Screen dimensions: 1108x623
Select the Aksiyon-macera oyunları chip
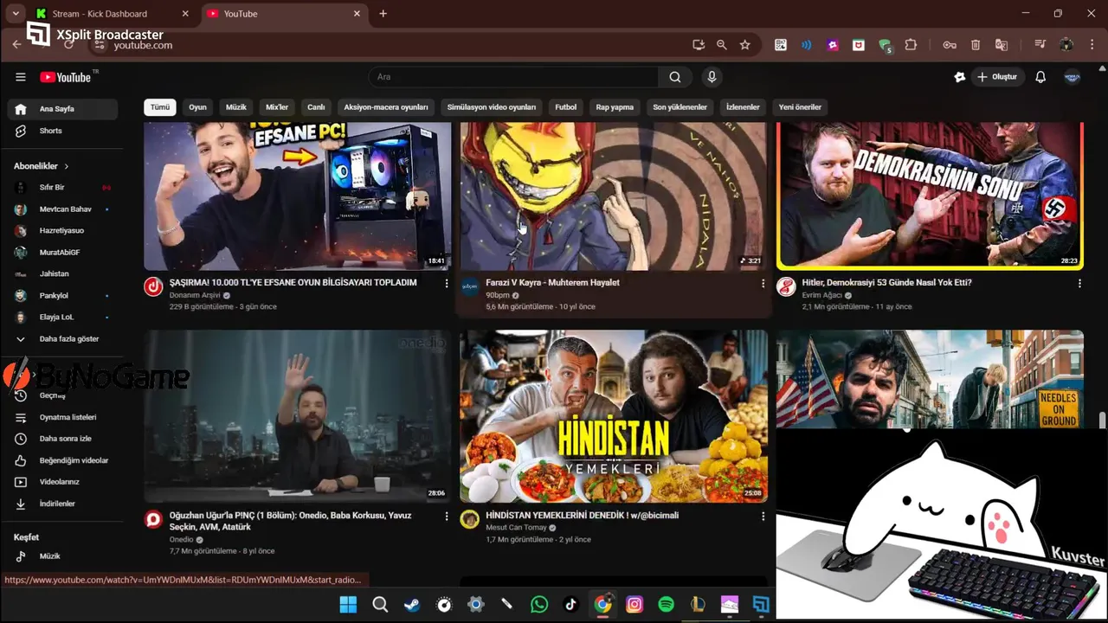point(386,107)
